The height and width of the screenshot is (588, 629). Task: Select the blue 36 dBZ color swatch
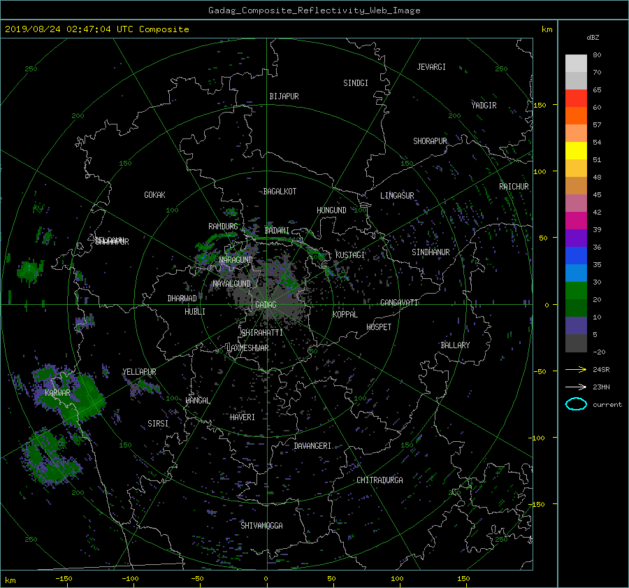pyautogui.click(x=576, y=255)
